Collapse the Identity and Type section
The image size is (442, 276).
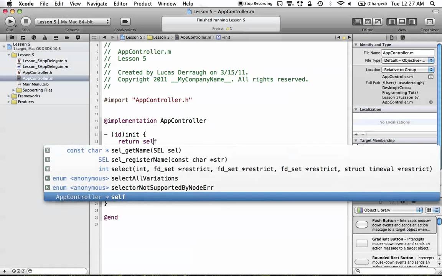click(356, 44)
